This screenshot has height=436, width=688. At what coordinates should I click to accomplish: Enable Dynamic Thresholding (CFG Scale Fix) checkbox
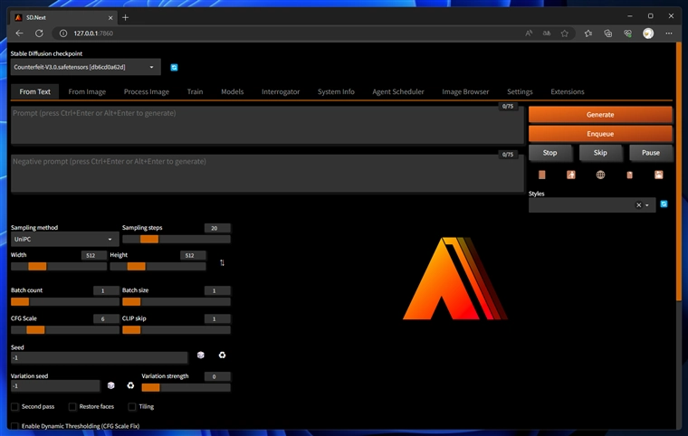click(x=14, y=426)
